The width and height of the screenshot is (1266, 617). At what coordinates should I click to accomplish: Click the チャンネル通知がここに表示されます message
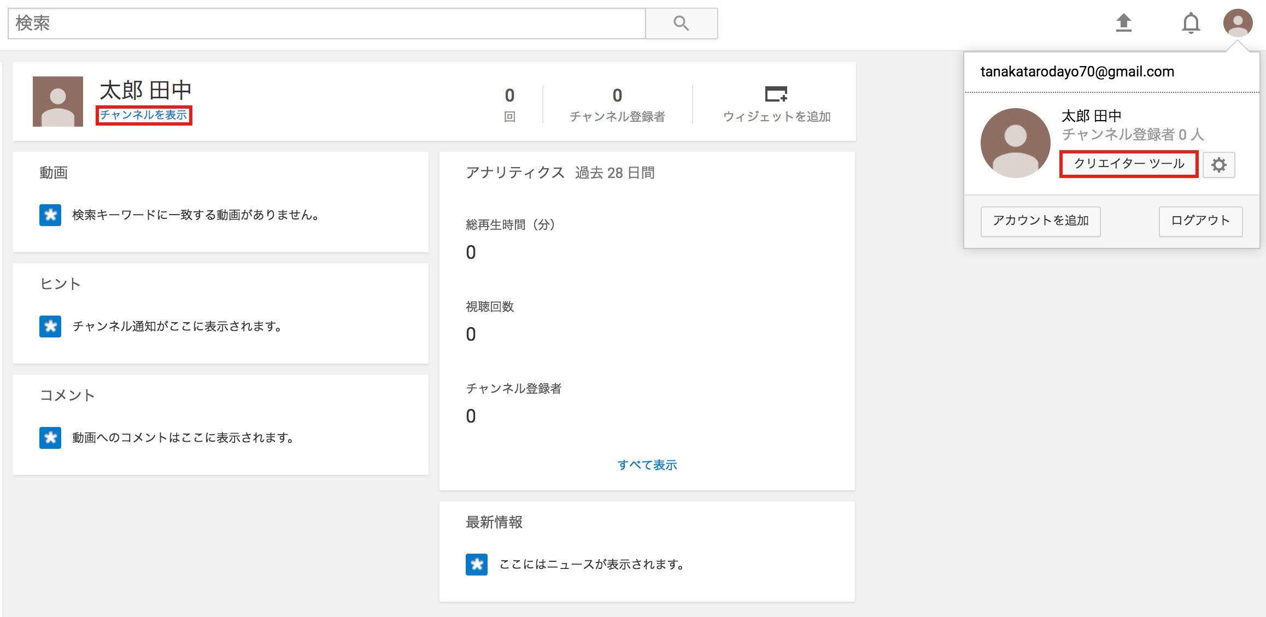(x=177, y=327)
